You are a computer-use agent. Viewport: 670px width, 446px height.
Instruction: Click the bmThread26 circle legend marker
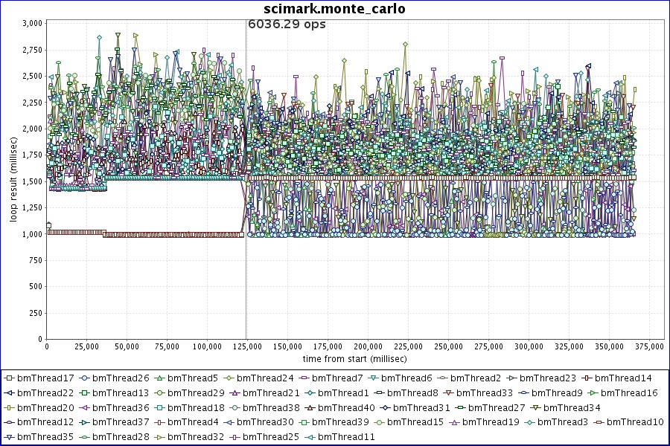tap(85, 378)
